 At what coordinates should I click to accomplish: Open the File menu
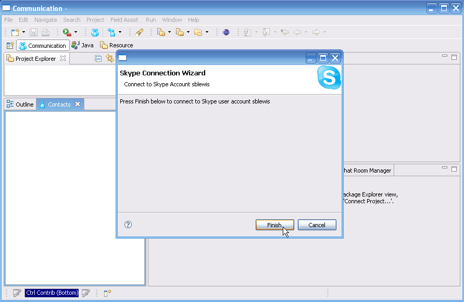(8, 20)
